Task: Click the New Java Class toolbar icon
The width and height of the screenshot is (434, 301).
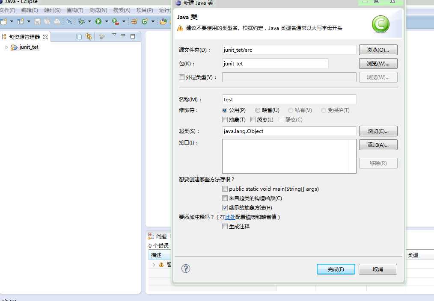Action: (145, 21)
